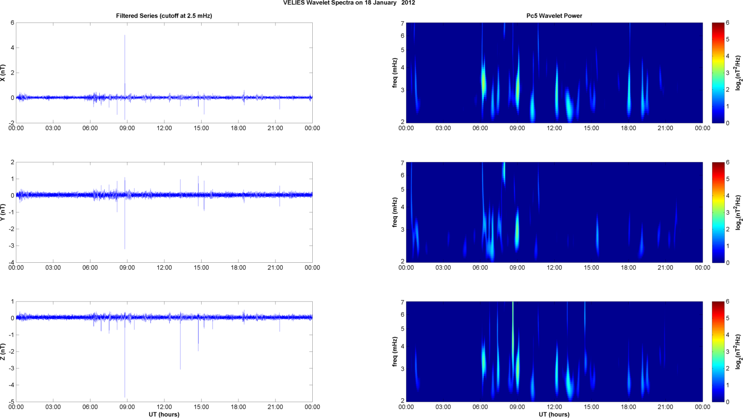
Task: Click the "4" frequency tick of Y wavelet spectrum
Action: 402,207
